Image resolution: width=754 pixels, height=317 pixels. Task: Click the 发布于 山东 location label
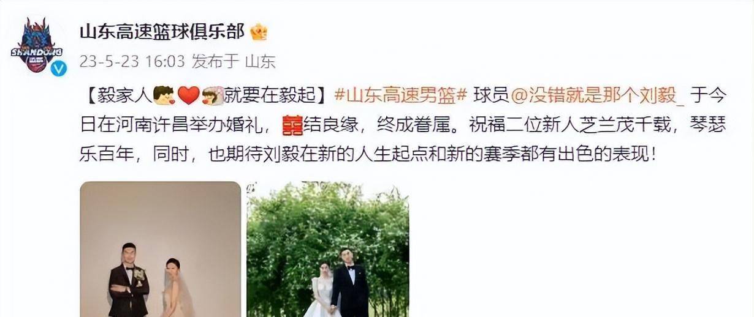[234, 62]
